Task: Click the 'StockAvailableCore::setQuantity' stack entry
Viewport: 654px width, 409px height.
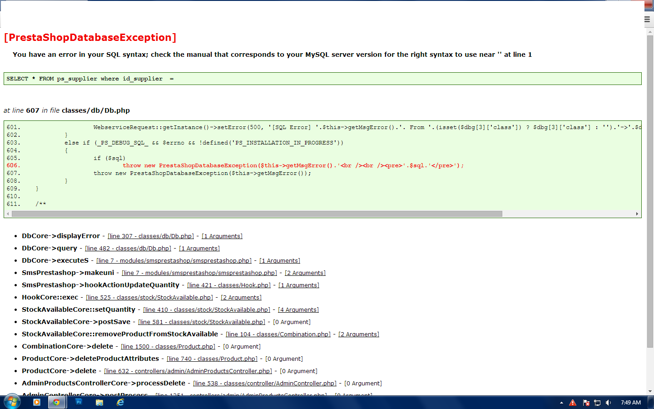Action: click(x=79, y=309)
